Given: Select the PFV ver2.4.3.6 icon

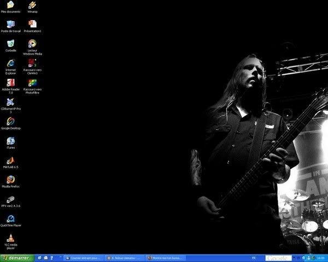Looking at the screenshot, I should click(10, 199).
